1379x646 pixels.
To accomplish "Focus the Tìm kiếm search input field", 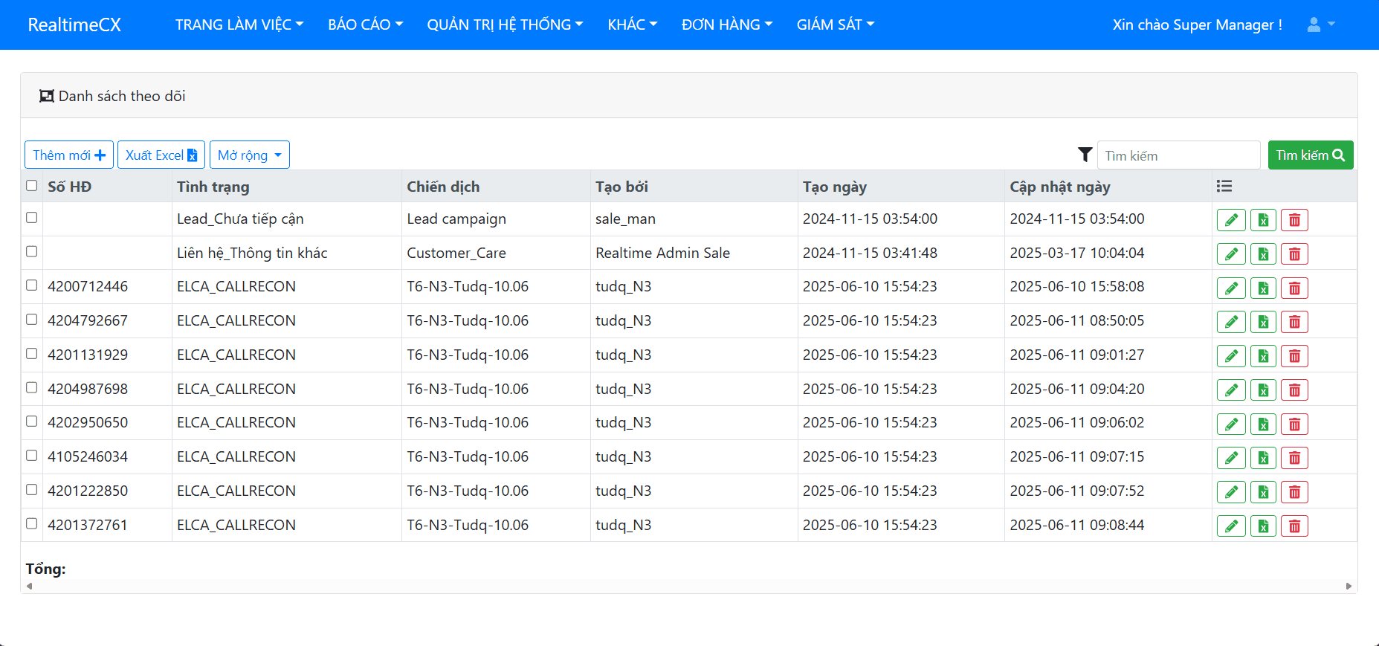I will point(1178,155).
